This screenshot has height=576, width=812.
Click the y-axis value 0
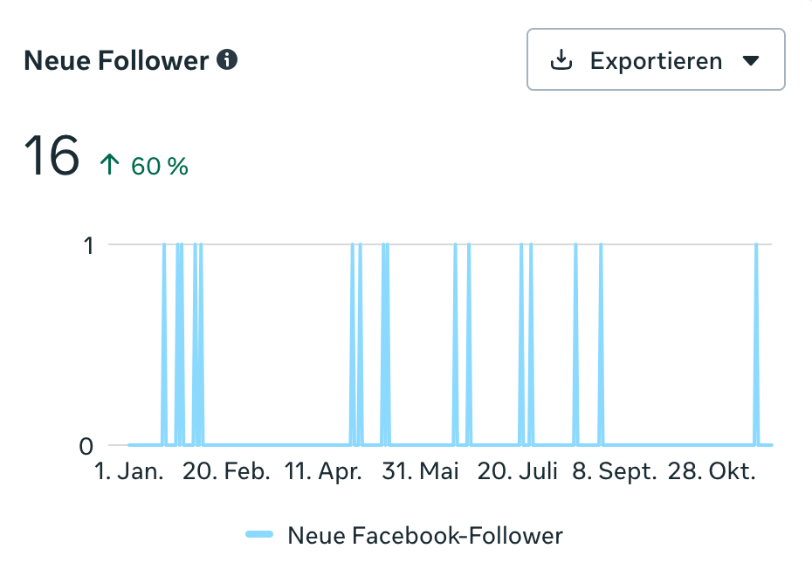pyautogui.click(x=86, y=446)
